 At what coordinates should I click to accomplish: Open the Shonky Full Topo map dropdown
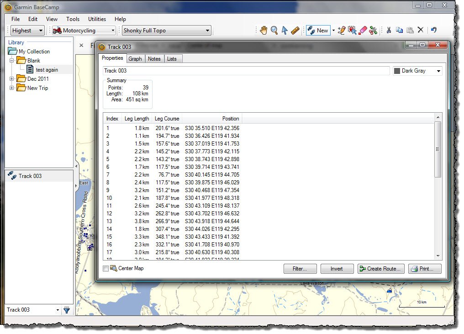pos(167,31)
